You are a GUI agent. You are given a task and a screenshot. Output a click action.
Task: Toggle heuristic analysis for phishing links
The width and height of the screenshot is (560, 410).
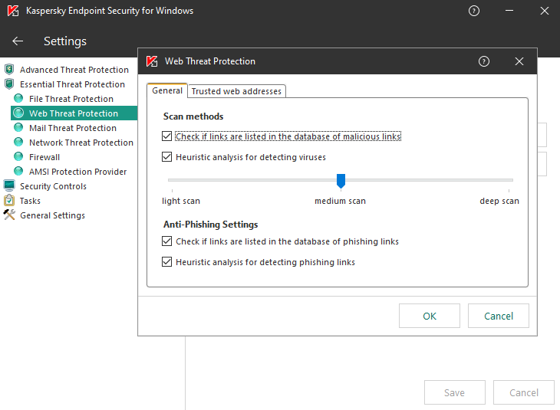167,262
